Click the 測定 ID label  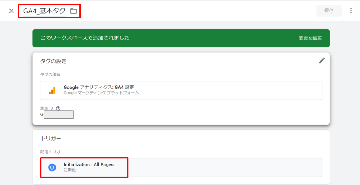pyautogui.click(x=47, y=108)
